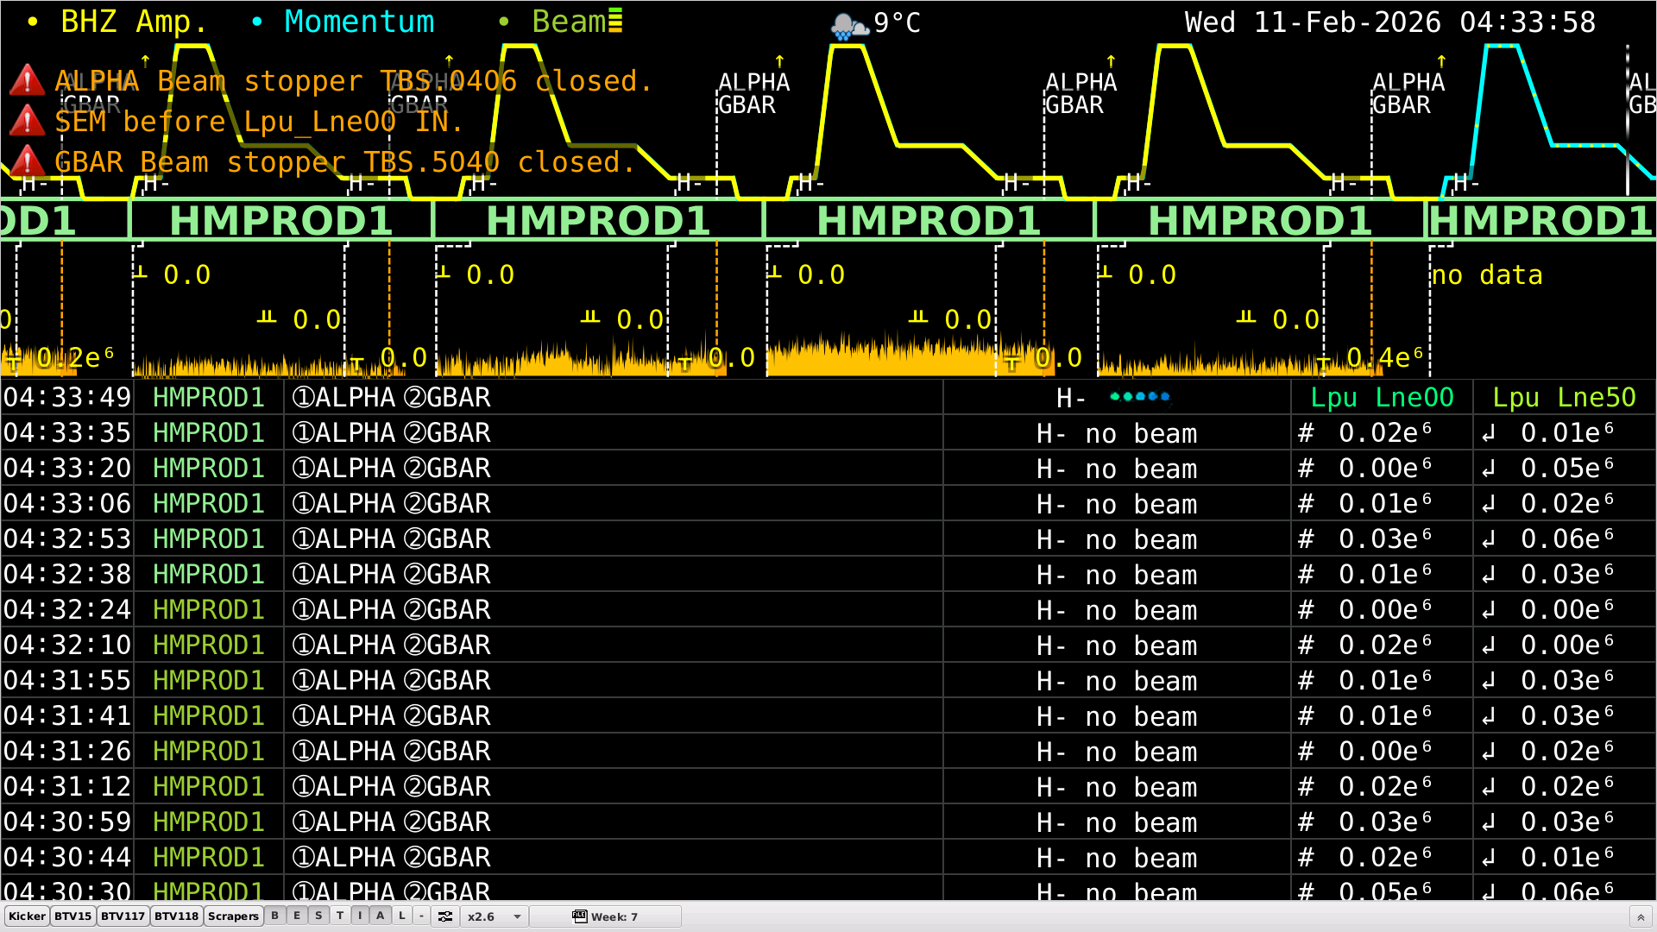Toggle the E filter button
This screenshot has height=932, width=1657.
(x=297, y=916)
